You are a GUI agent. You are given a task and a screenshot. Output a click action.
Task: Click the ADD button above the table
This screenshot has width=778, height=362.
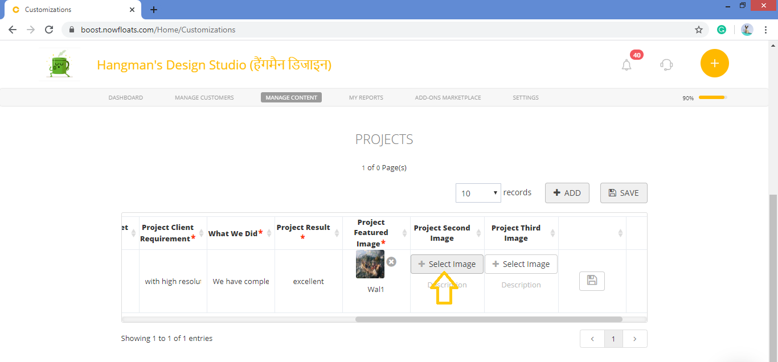(567, 193)
